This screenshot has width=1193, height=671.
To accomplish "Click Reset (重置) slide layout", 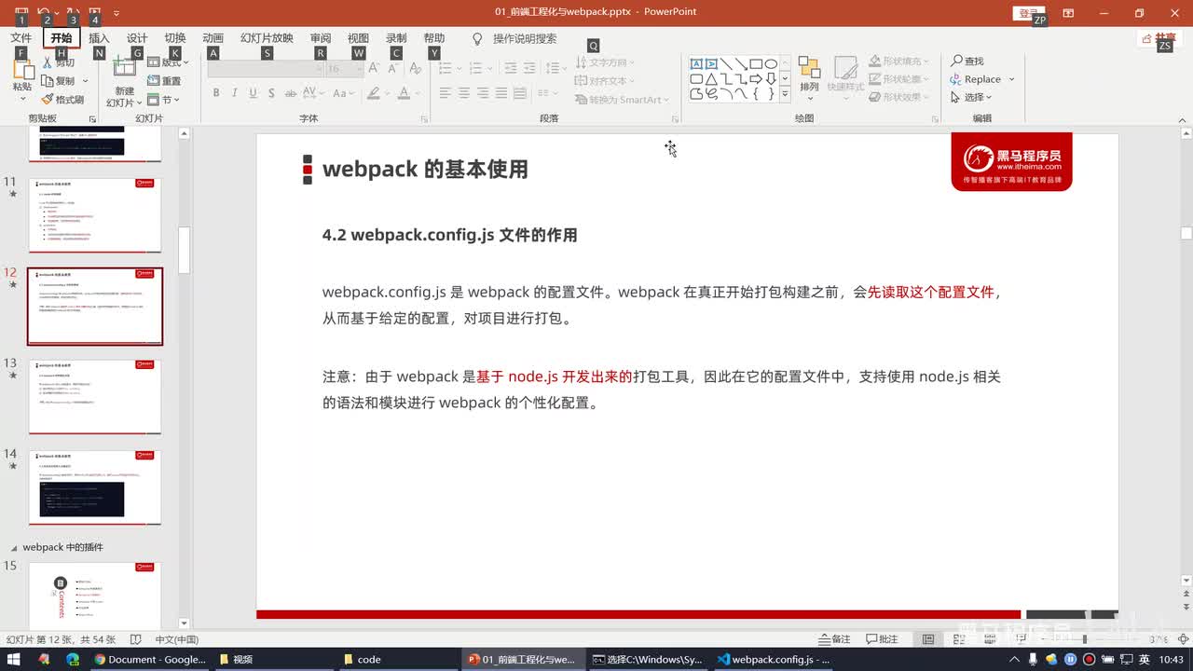I will (x=164, y=81).
